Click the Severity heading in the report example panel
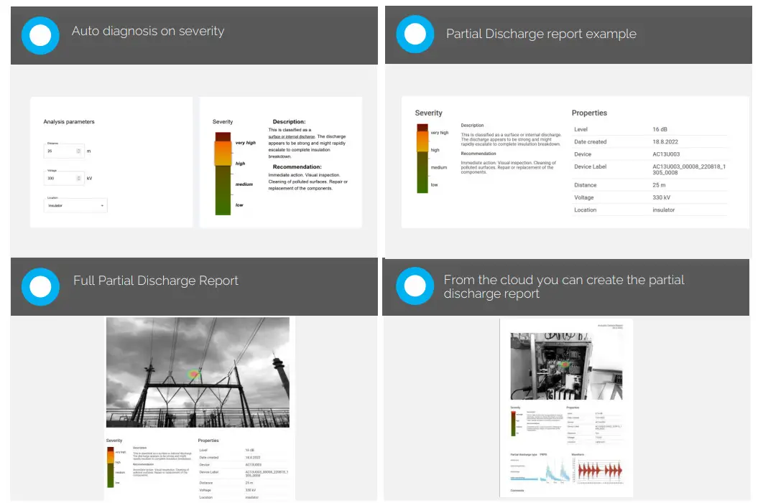The height and width of the screenshot is (503, 763). pos(429,113)
